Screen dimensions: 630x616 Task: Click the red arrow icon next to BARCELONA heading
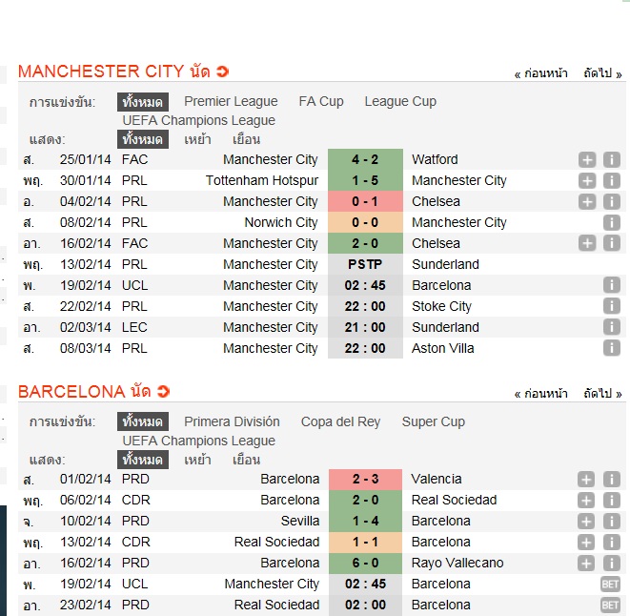(163, 392)
